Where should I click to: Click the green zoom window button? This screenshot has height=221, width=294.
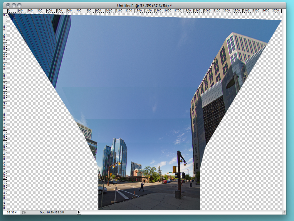(19, 5)
